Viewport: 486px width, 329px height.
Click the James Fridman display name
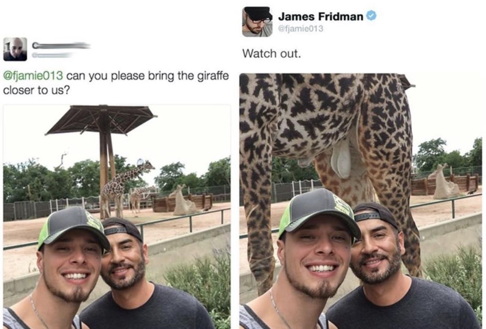click(321, 17)
